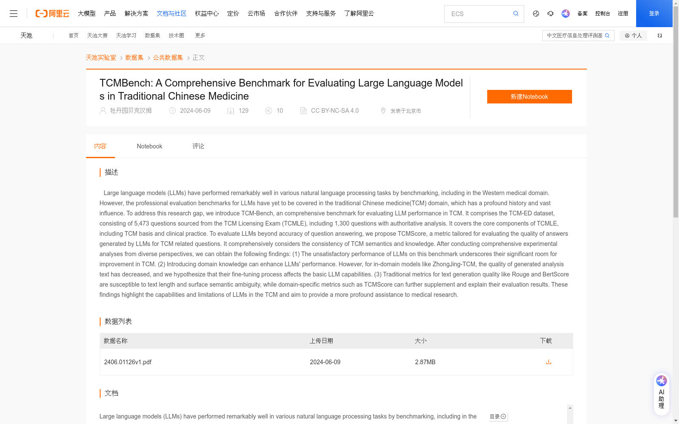This screenshot has height=424, width=679.
Task: Follow the 数据集 breadcrumb link
Action: pos(135,58)
